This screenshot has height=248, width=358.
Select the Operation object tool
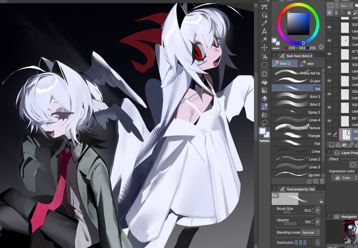264,15
